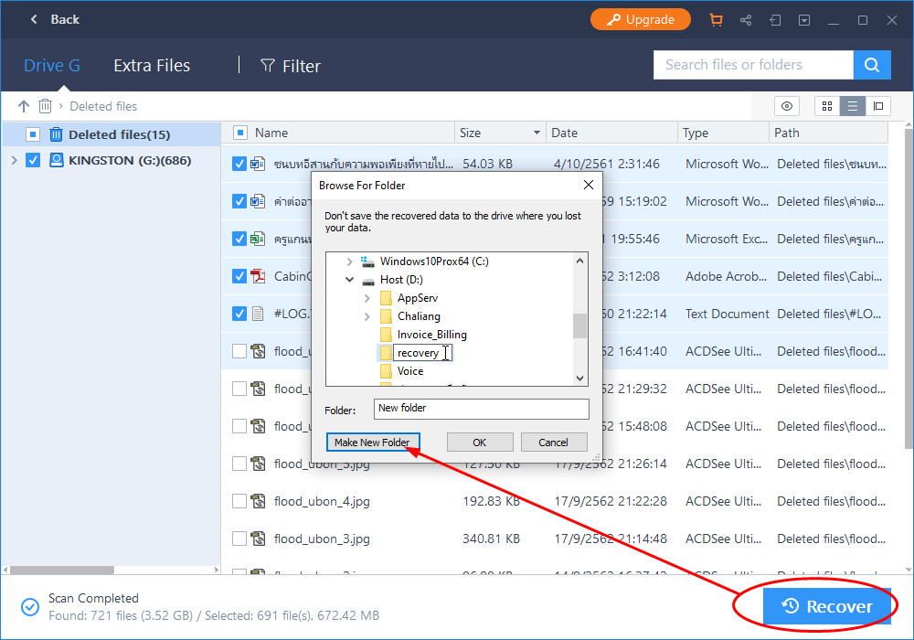Select the preview eye icon
Viewport: 914px width, 640px height.
pyautogui.click(x=787, y=106)
